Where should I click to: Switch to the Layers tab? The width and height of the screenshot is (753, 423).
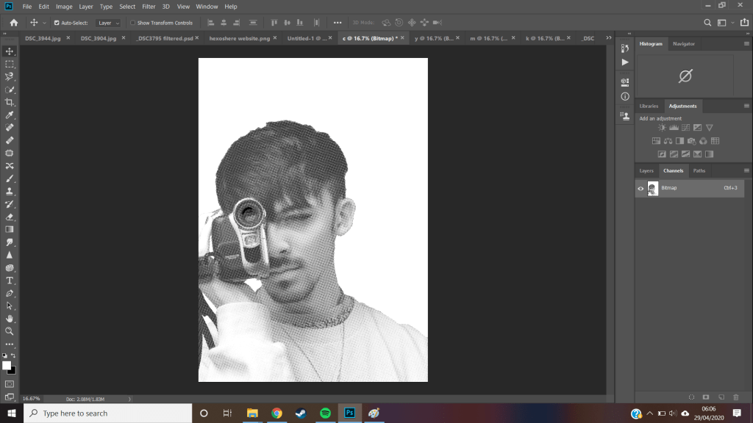pyautogui.click(x=646, y=170)
